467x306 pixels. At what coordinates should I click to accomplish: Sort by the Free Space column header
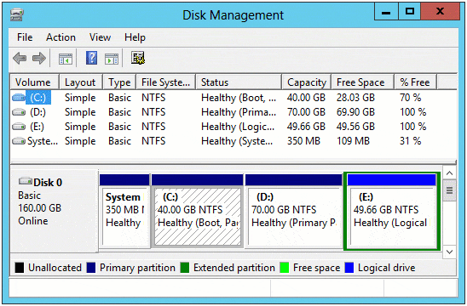tap(363, 82)
